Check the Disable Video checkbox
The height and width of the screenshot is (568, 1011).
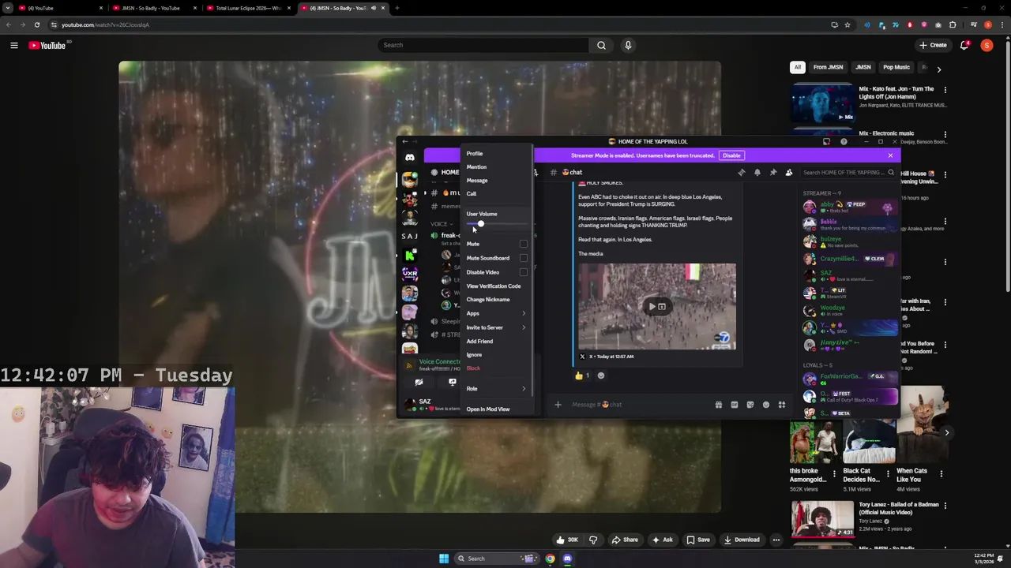[x=523, y=272]
